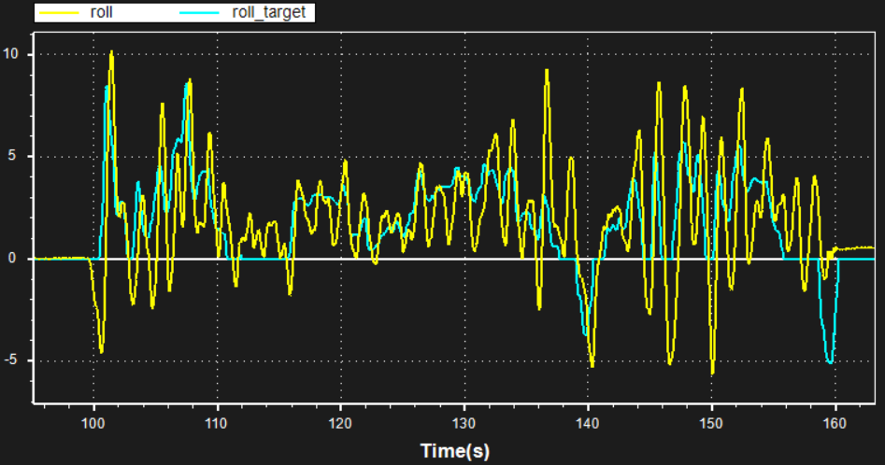Click the 5 label on vertical axis
The height and width of the screenshot is (465, 885).
point(12,156)
